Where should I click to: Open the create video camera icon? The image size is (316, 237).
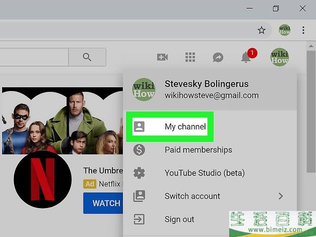point(162,57)
